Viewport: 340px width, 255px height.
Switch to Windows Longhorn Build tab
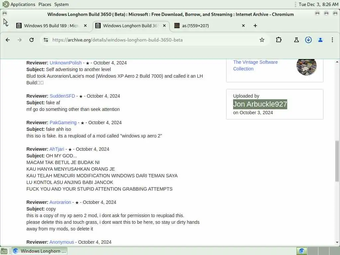pyautogui.click(x=131, y=26)
